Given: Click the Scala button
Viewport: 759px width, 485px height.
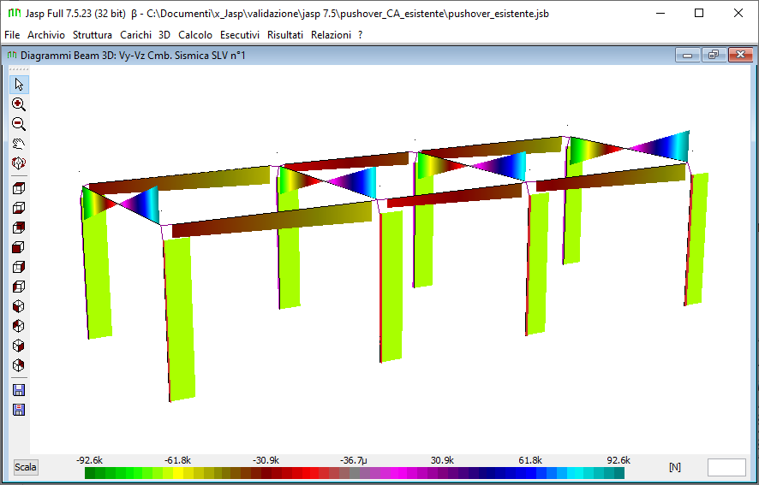Looking at the screenshot, I should 25,467.
